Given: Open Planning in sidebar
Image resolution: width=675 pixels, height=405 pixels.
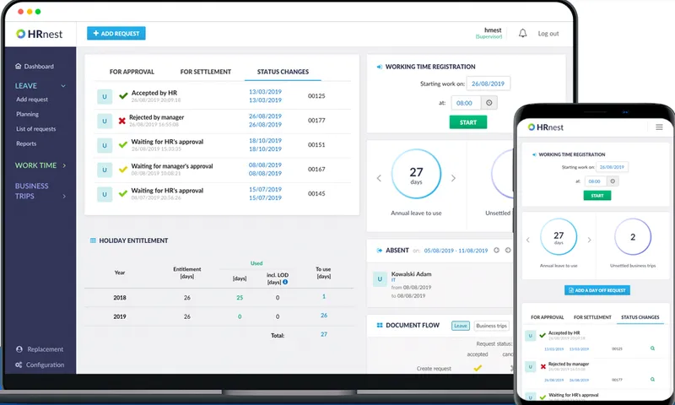Looking at the screenshot, I should tap(27, 114).
